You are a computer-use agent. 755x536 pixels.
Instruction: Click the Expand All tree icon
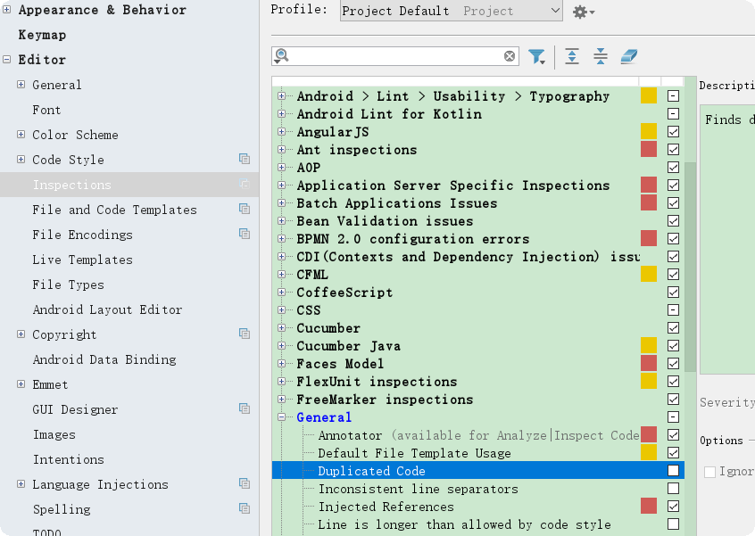coord(572,57)
